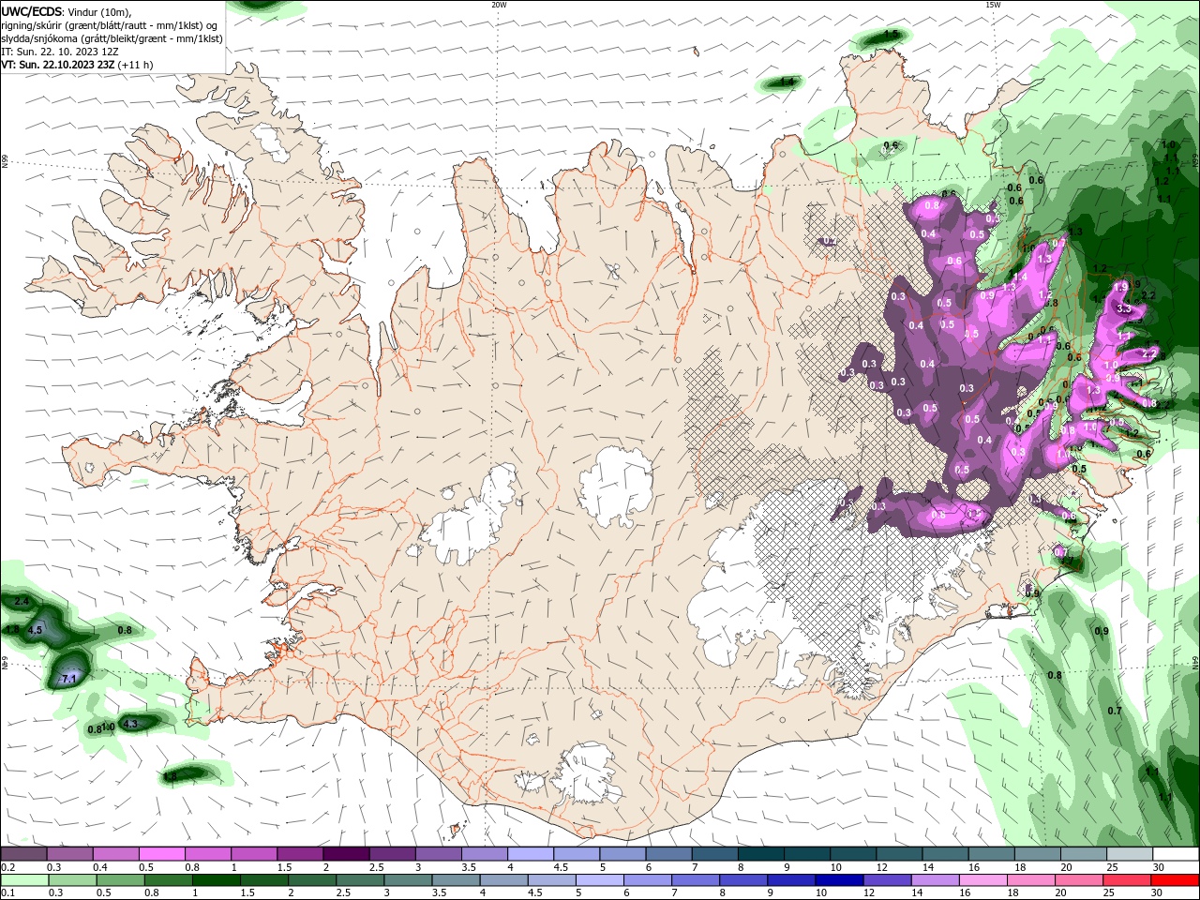Click the 30 label on the upper snow scale
The width and height of the screenshot is (1200, 900).
pos(1159,867)
